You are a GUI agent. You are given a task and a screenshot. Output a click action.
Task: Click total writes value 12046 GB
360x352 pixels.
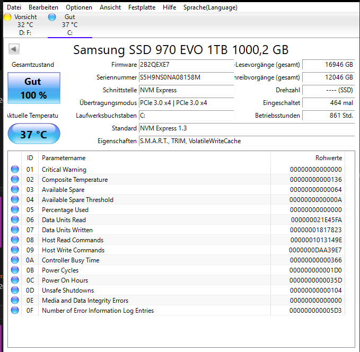click(x=329, y=77)
